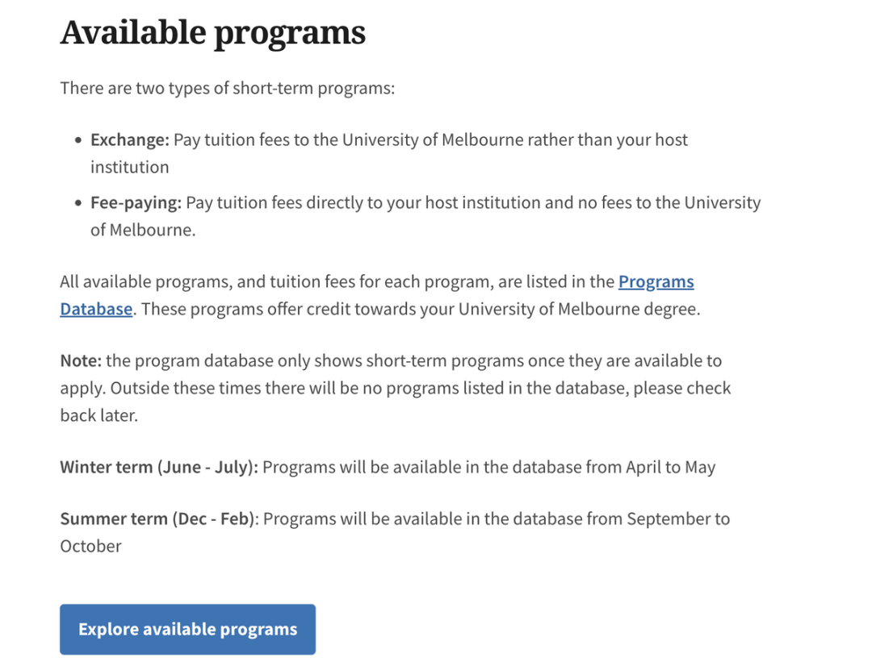
Task: Click the bullet point before Fee-paying
Action: click(78, 203)
